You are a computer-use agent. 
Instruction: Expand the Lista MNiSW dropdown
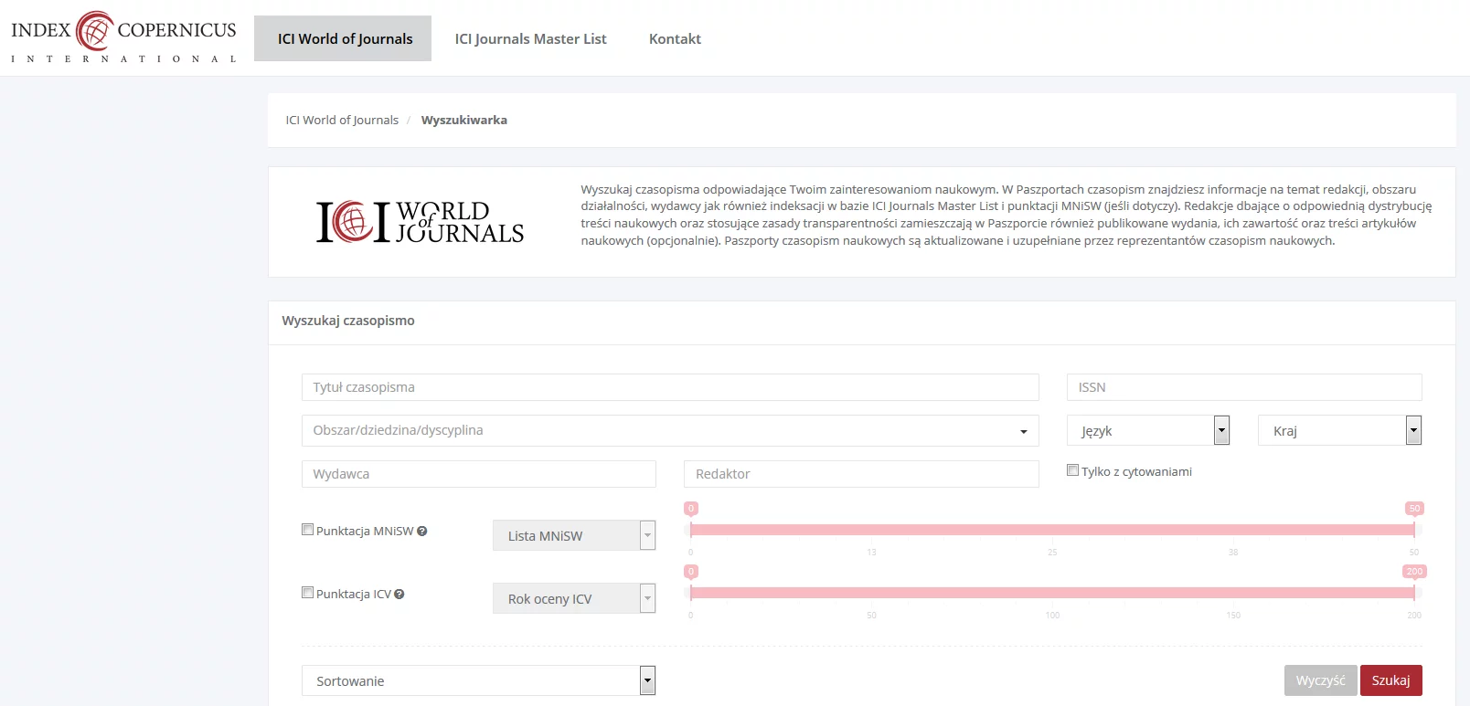pos(574,535)
